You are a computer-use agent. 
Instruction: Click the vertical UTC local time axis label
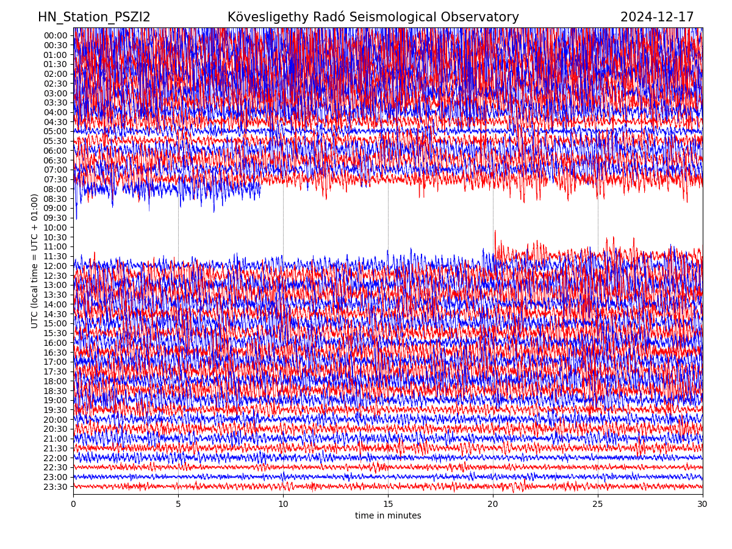(x=35, y=260)
